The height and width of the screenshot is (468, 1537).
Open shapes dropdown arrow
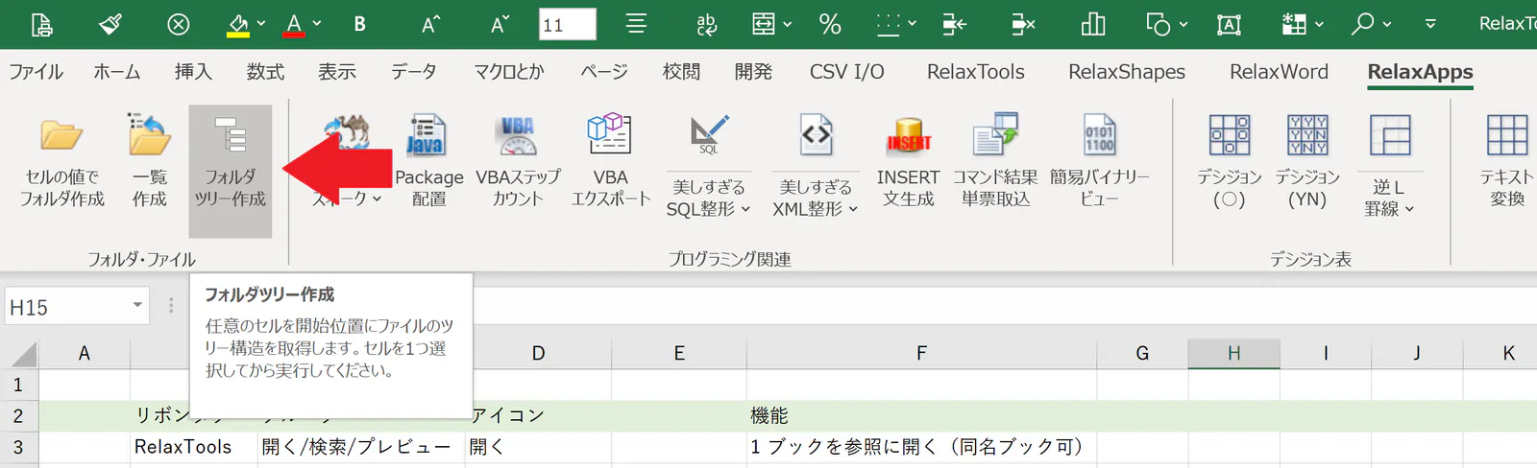[1183, 24]
